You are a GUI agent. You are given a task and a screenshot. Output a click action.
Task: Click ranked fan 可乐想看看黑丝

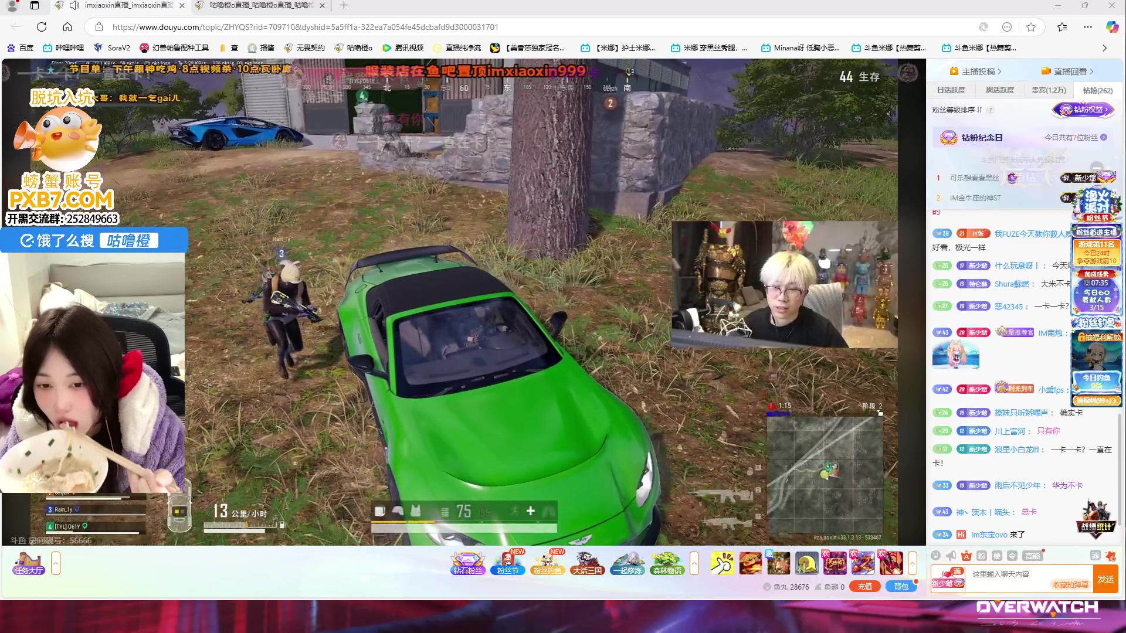pos(975,178)
